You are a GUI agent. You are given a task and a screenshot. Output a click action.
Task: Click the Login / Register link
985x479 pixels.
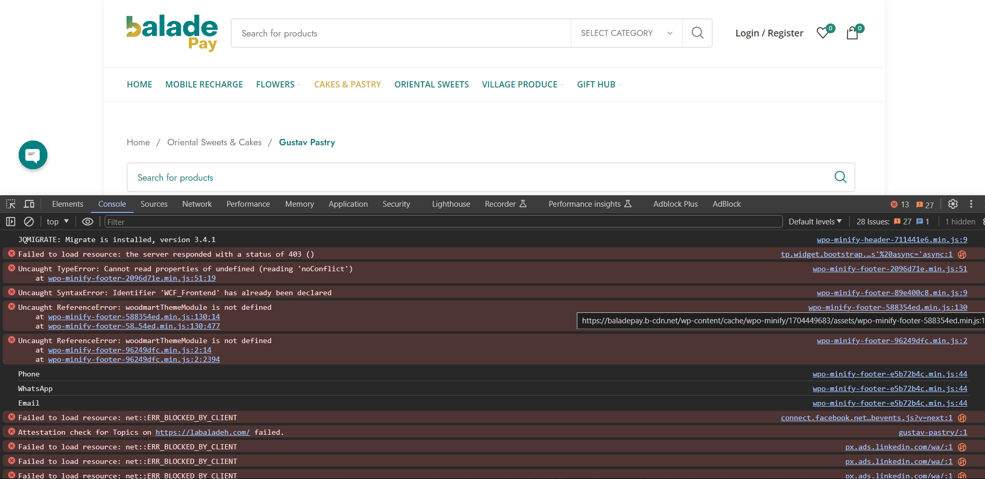[769, 33]
